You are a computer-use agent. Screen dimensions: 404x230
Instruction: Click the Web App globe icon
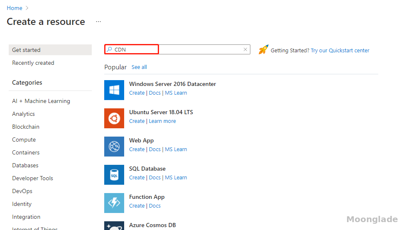[x=114, y=147]
